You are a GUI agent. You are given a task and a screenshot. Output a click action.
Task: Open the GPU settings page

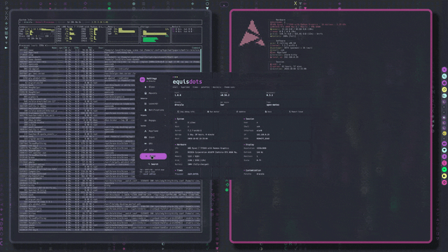[x=153, y=143]
